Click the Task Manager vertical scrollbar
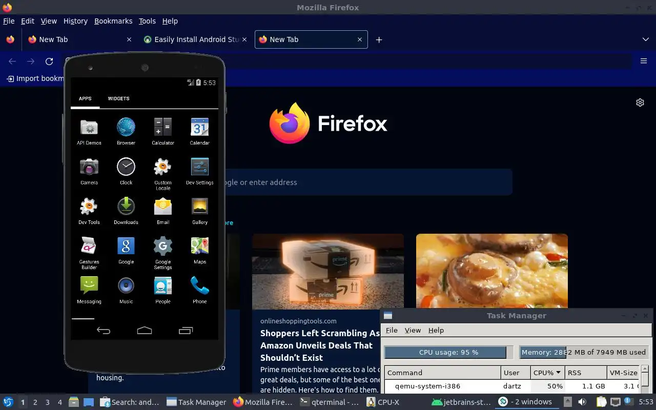 645,380
